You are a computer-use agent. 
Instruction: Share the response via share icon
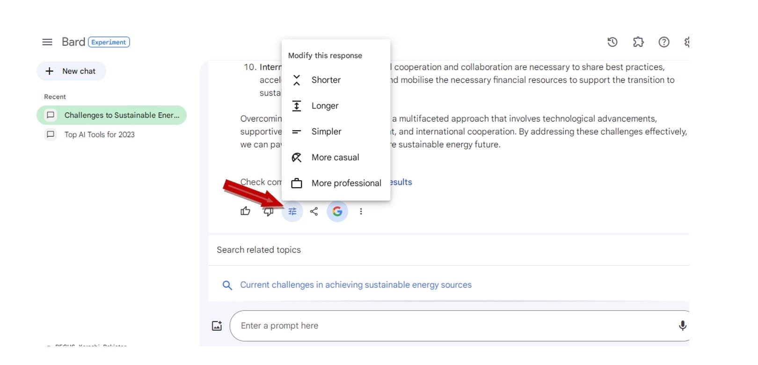point(314,212)
